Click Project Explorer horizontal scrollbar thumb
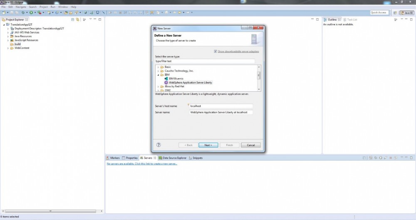Screen dimensions: 416x220 tap(50, 211)
